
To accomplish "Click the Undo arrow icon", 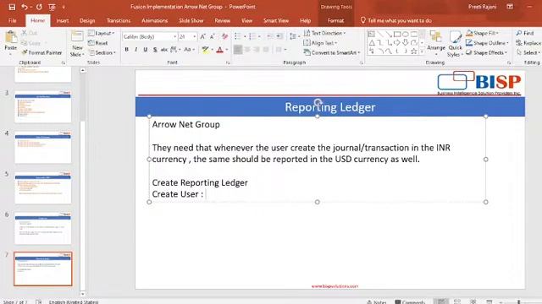I will pyautogui.click(x=24, y=7).
